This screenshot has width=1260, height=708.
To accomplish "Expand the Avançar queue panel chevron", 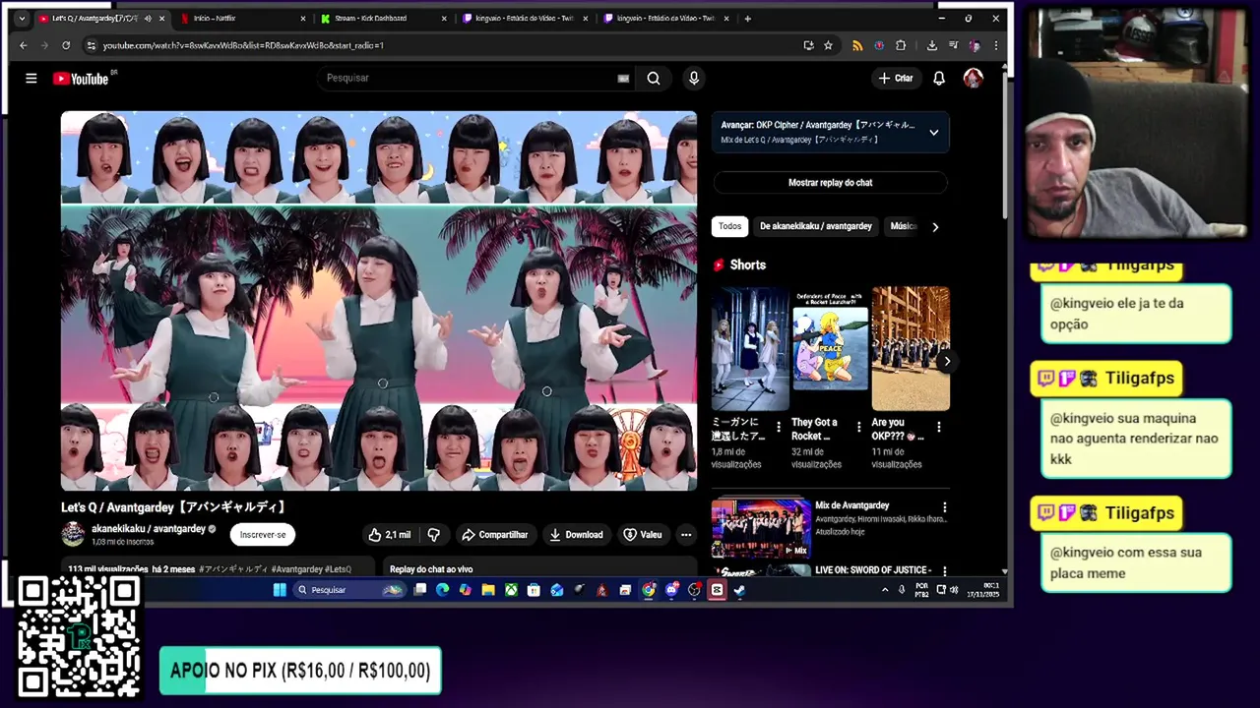I will (x=933, y=132).
